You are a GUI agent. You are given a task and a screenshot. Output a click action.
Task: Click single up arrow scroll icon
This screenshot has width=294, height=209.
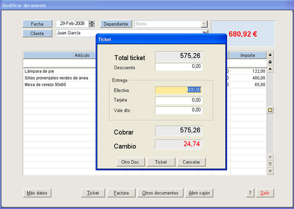pos(270,69)
